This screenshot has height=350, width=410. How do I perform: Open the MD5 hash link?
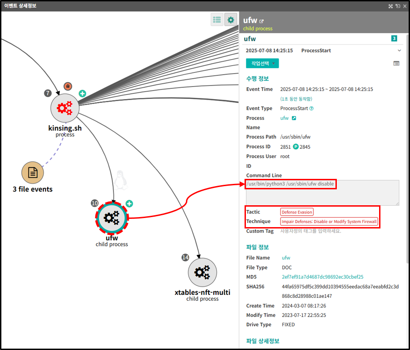(322, 277)
